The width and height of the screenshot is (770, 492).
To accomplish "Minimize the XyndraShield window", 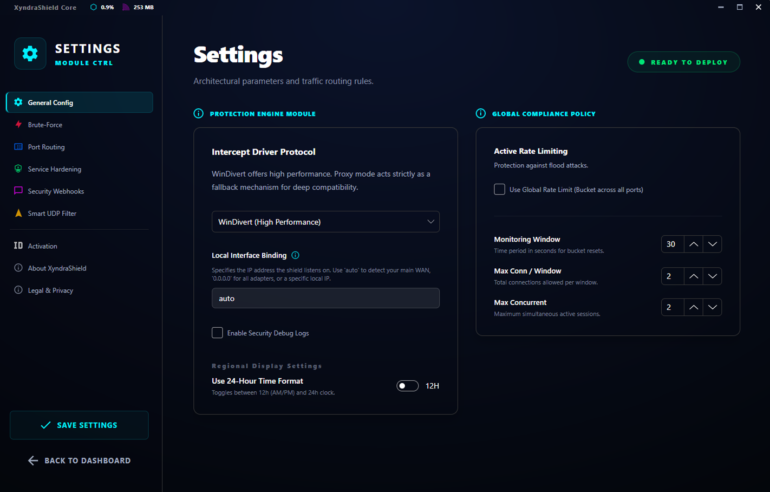I will coord(721,7).
